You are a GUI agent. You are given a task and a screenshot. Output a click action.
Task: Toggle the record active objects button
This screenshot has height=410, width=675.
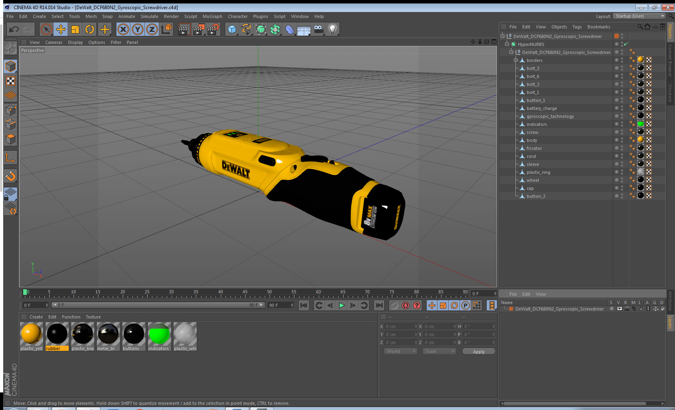point(394,305)
